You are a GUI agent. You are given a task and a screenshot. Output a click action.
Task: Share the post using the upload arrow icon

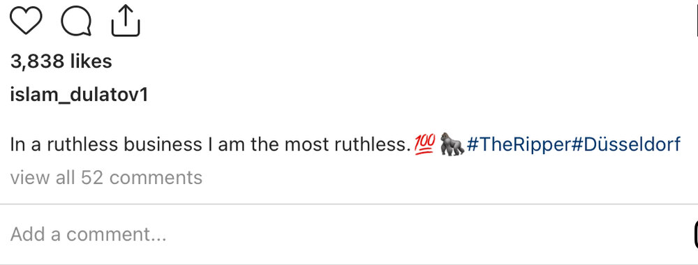126,20
